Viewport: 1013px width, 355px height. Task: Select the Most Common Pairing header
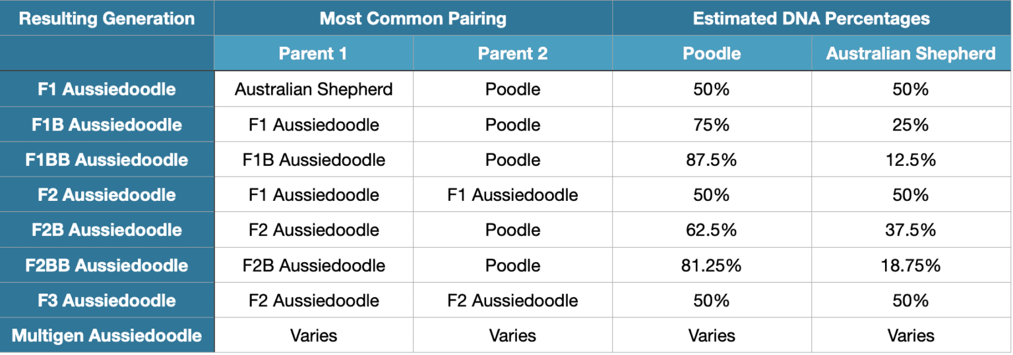[x=414, y=18]
